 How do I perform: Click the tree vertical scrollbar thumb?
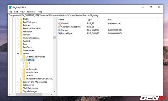[55, 38]
